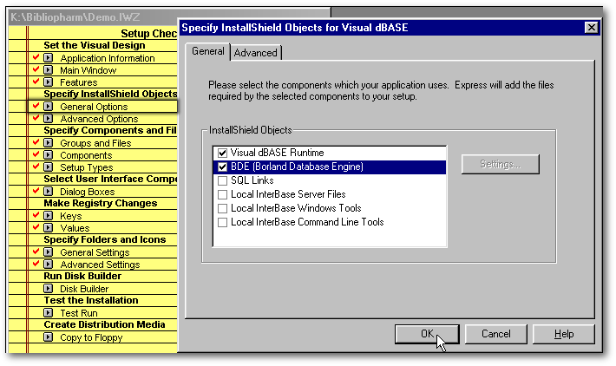Click arrow icon beside Test Run

click(48, 313)
